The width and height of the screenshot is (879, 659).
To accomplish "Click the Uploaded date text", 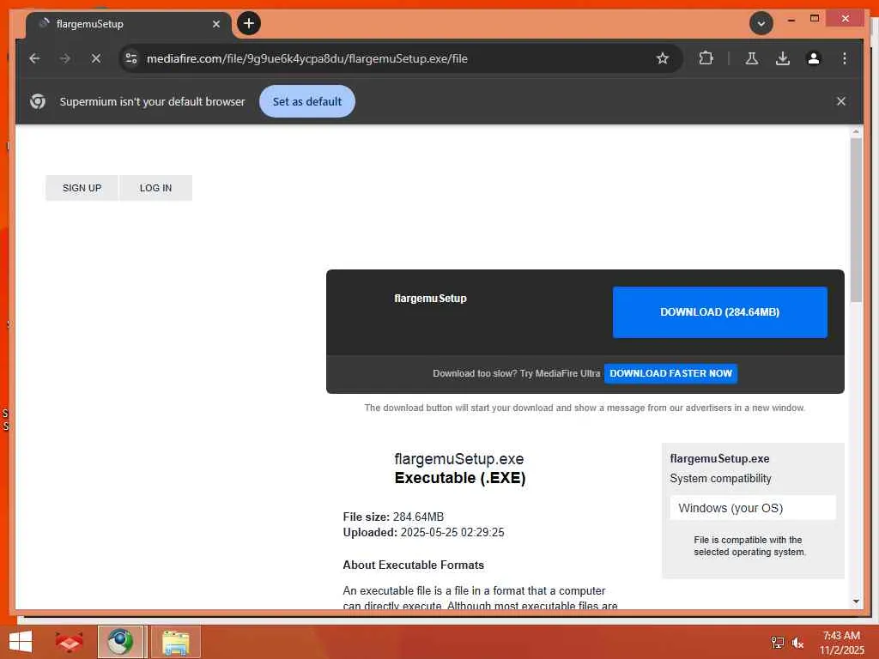I will tap(423, 532).
